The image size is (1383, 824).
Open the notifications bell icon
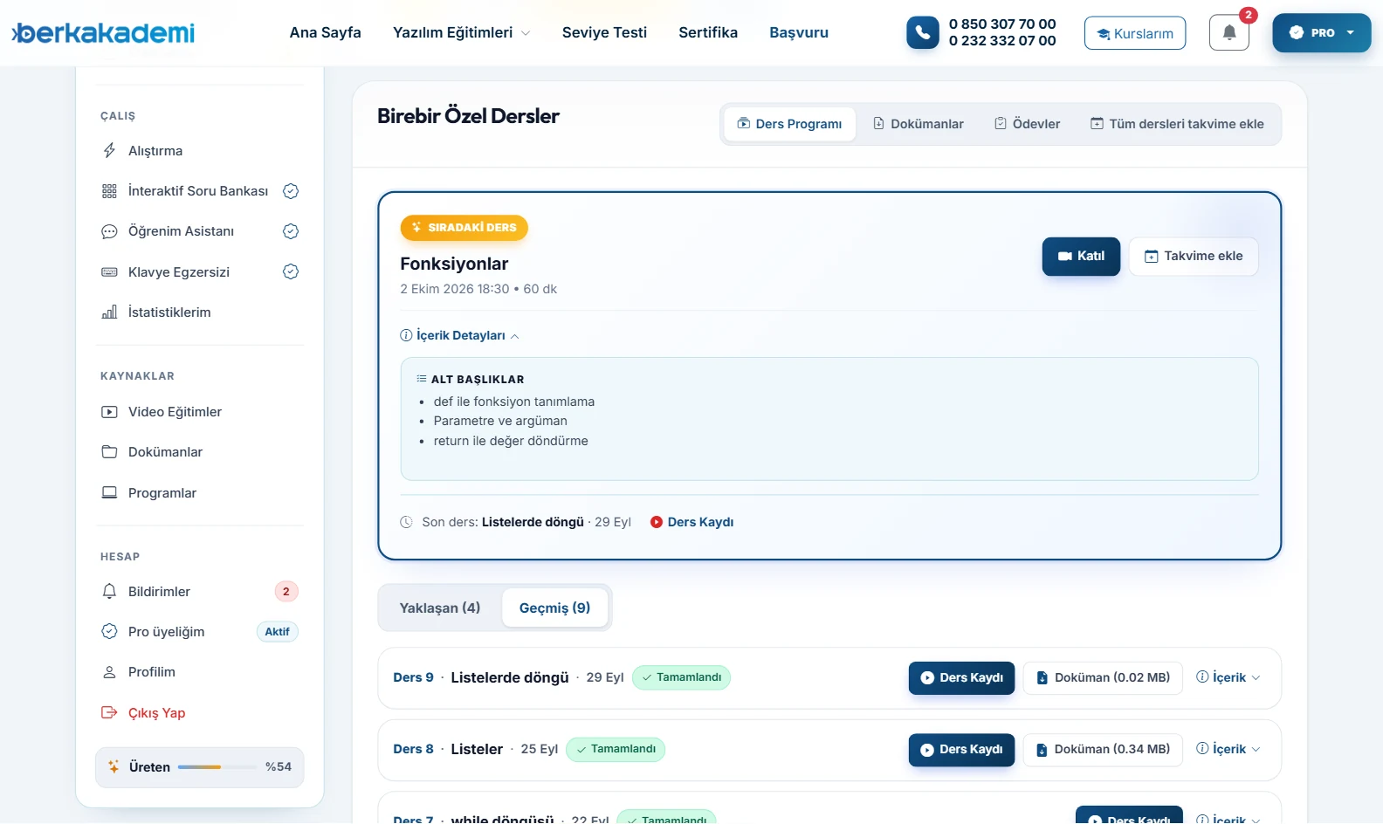1229,33
